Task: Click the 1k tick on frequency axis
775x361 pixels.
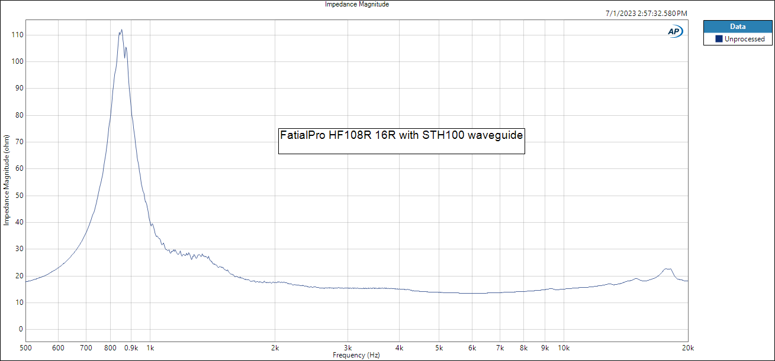Action: 150,347
